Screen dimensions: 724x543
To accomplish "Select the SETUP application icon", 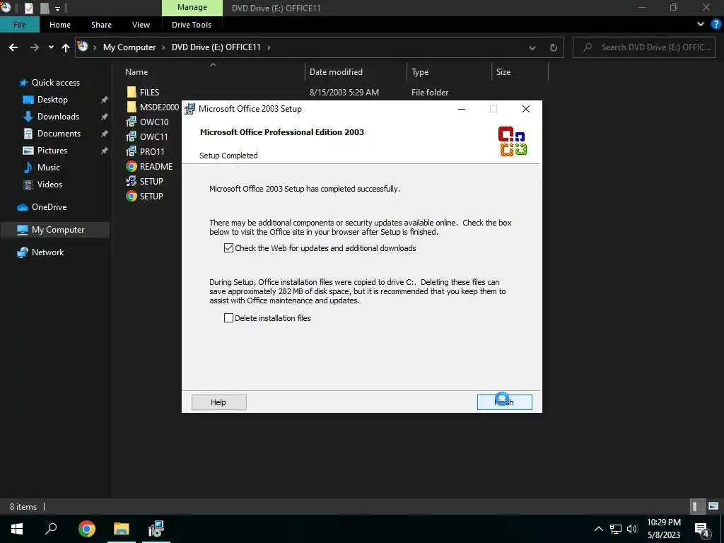I will [132, 181].
